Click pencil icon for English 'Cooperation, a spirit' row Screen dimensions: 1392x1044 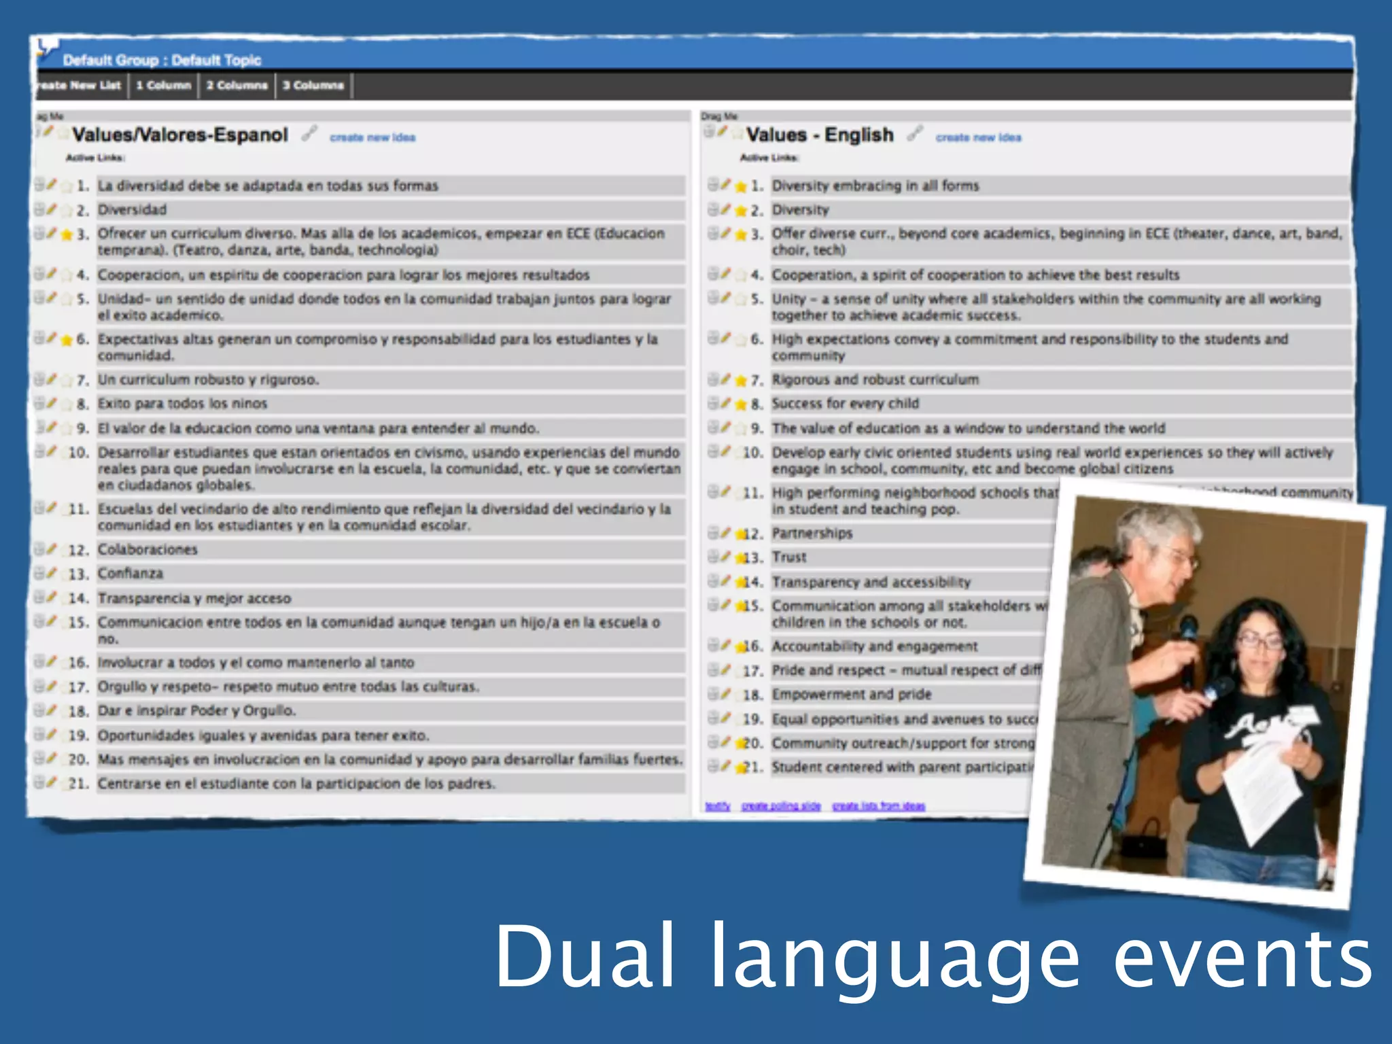pos(726,274)
